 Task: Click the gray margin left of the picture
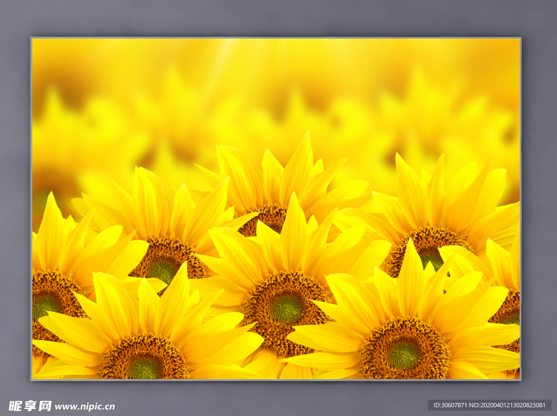coord(15,207)
